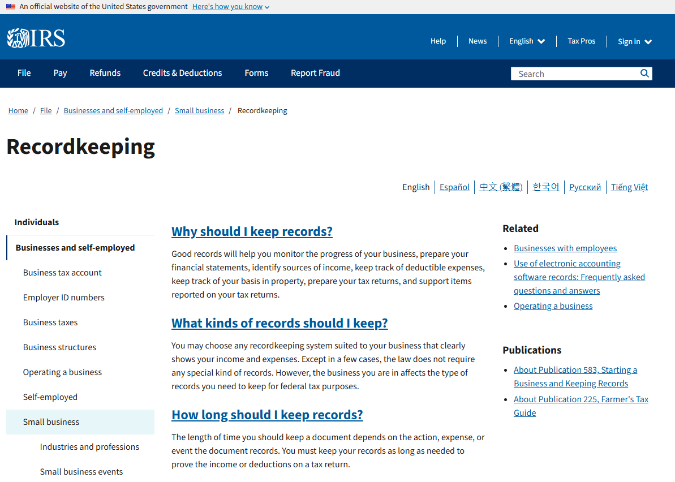675x482 pixels.
Task: Expand the "Here's how you know" banner
Action: coord(230,7)
